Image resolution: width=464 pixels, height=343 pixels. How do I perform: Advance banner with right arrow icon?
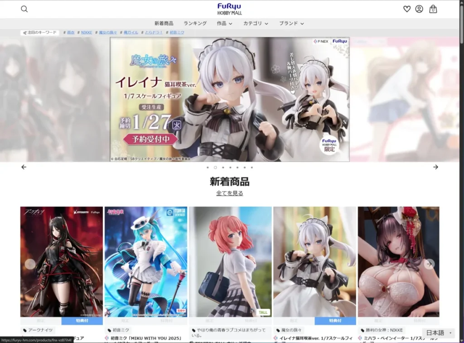(436, 167)
